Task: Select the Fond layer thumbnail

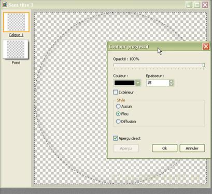Action: [16, 49]
